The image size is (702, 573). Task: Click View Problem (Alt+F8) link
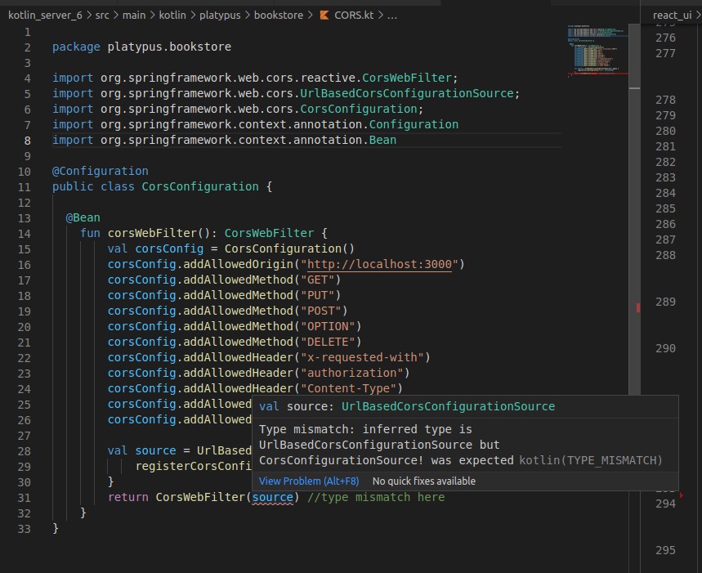pyautogui.click(x=309, y=481)
